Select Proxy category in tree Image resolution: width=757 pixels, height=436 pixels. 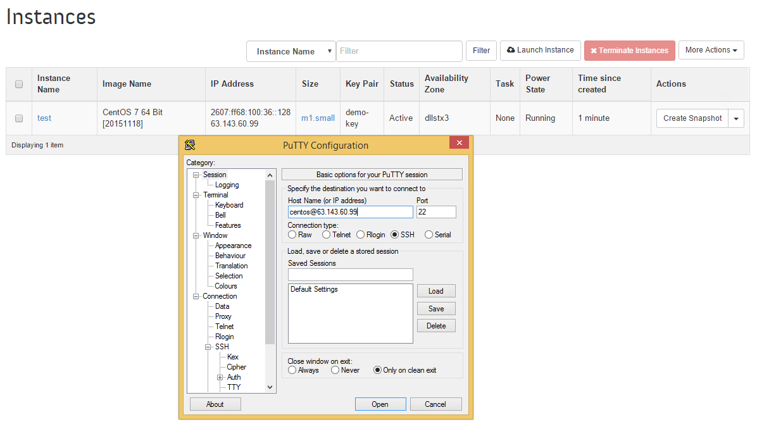[223, 317]
